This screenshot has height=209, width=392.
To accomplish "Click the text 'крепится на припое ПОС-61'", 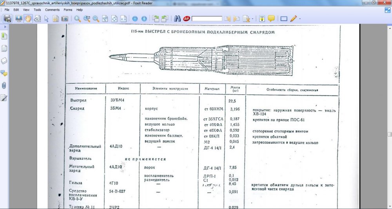I will pyautogui.click(x=279, y=120).
